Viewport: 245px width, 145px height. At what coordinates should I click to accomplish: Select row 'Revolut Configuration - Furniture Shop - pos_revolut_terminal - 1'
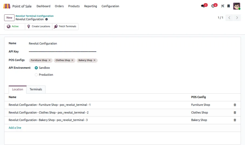pos(50,105)
